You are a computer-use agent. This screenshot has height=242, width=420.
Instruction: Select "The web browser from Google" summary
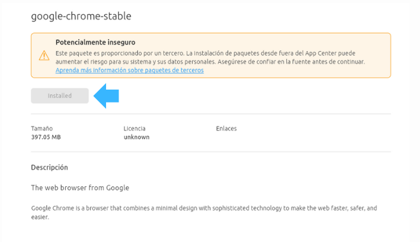[x=80, y=188]
